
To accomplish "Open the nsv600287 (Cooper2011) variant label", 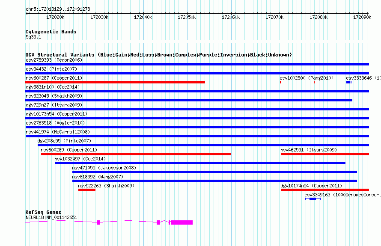I will point(54,78).
